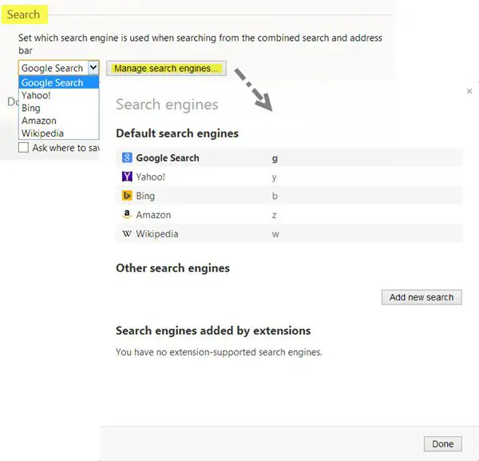Click the Bing favicon icon
479x461 pixels.
click(126, 196)
